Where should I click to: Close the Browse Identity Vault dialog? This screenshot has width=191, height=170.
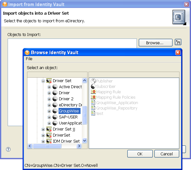[x=178, y=53]
